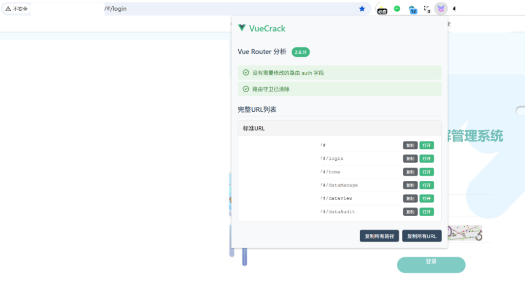Viewport: 525px width, 293px height.
Task: Click the 复制所有路径 button
Action: click(x=379, y=236)
